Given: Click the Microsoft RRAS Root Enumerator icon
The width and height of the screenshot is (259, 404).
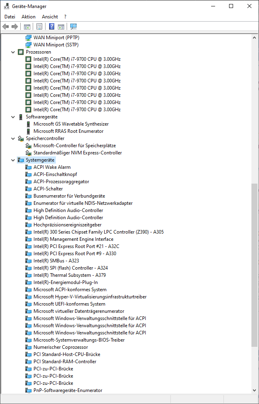Looking at the screenshot, I should tap(28, 132).
